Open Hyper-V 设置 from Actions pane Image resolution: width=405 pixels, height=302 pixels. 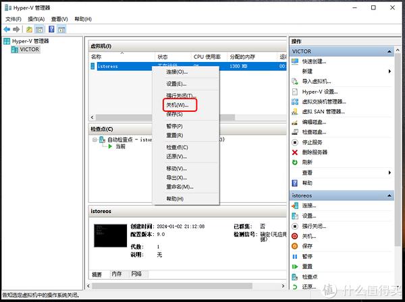320,92
